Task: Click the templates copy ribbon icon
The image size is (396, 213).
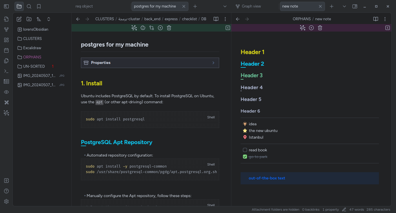Action: click(x=6, y=61)
